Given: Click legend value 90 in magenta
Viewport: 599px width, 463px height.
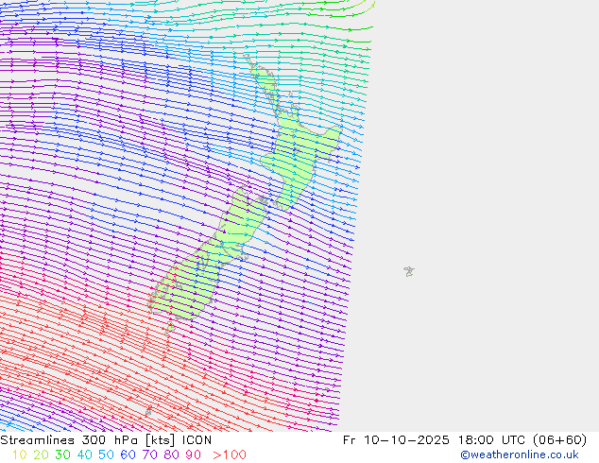Looking at the screenshot, I should (x=194, y=454).
